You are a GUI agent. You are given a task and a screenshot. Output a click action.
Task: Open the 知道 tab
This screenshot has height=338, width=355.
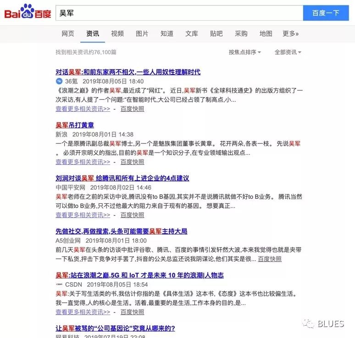click(167, 34)
